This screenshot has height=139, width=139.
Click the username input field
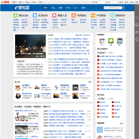[x=102, y=2]
